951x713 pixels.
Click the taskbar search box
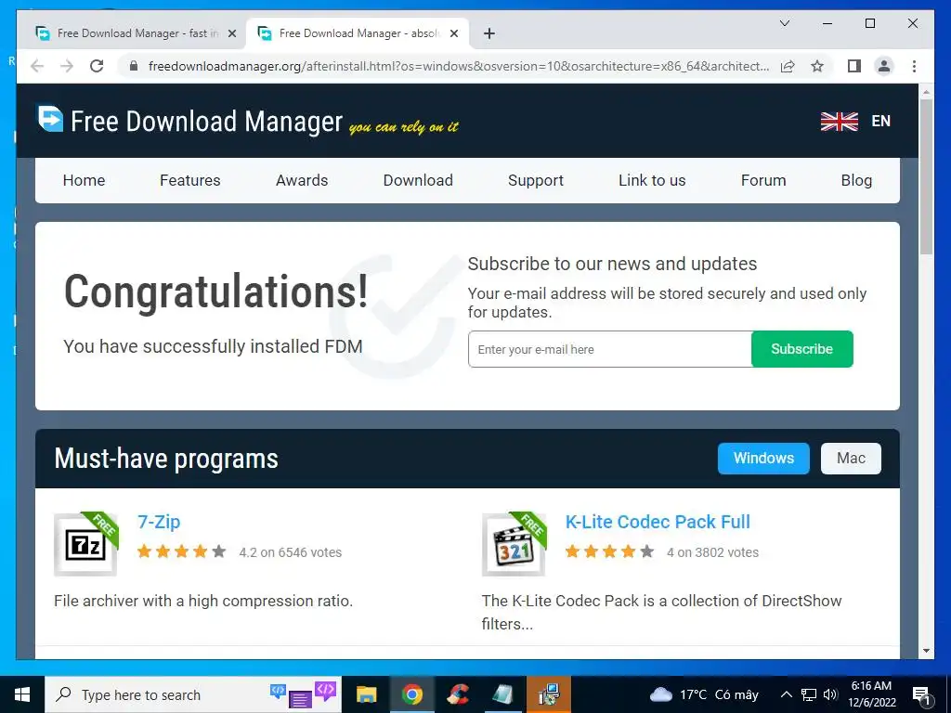pyautogui.click(x=193, y=694)
